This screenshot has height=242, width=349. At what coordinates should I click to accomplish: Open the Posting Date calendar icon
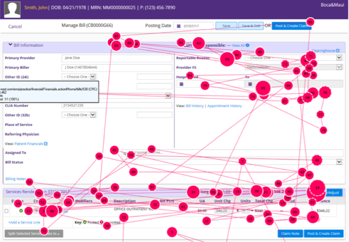179,26
